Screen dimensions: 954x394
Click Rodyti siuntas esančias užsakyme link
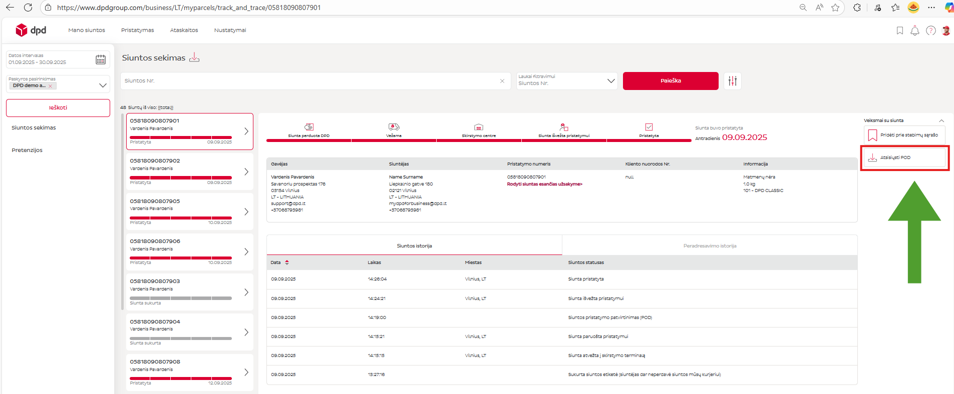pos(544,184)
